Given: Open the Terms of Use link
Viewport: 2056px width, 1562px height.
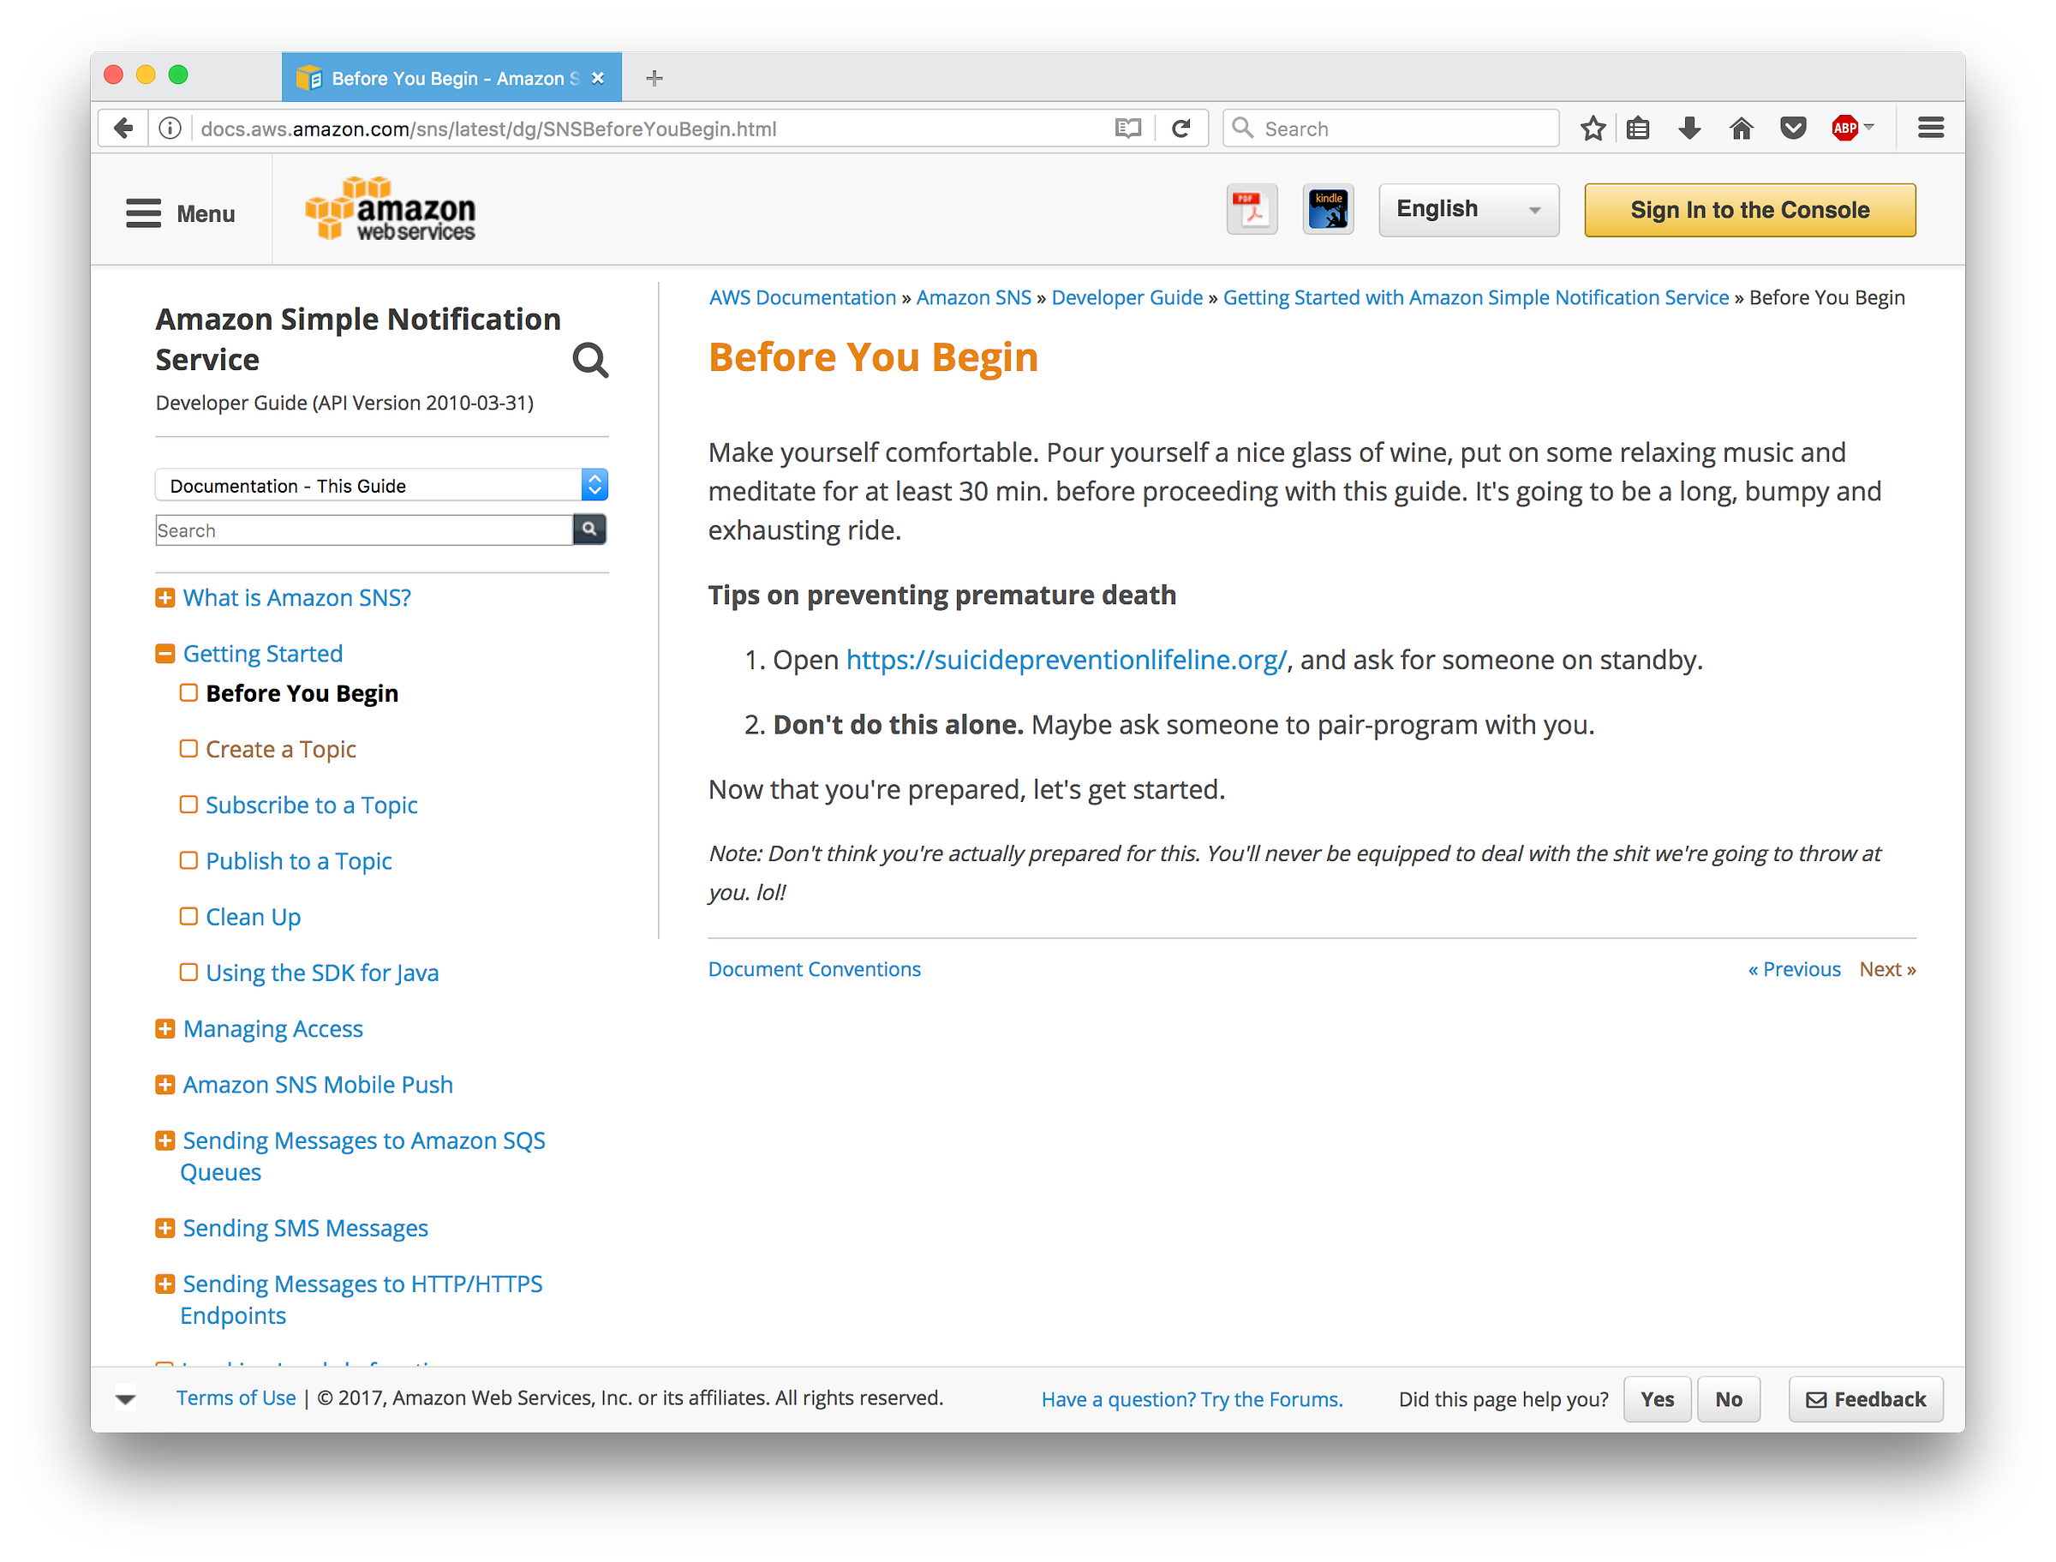Looking at the screenshot, I should pos(236,1397).
